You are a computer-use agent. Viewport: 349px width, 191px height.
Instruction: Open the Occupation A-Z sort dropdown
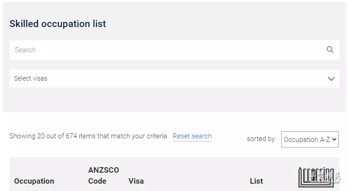point(310,139)
